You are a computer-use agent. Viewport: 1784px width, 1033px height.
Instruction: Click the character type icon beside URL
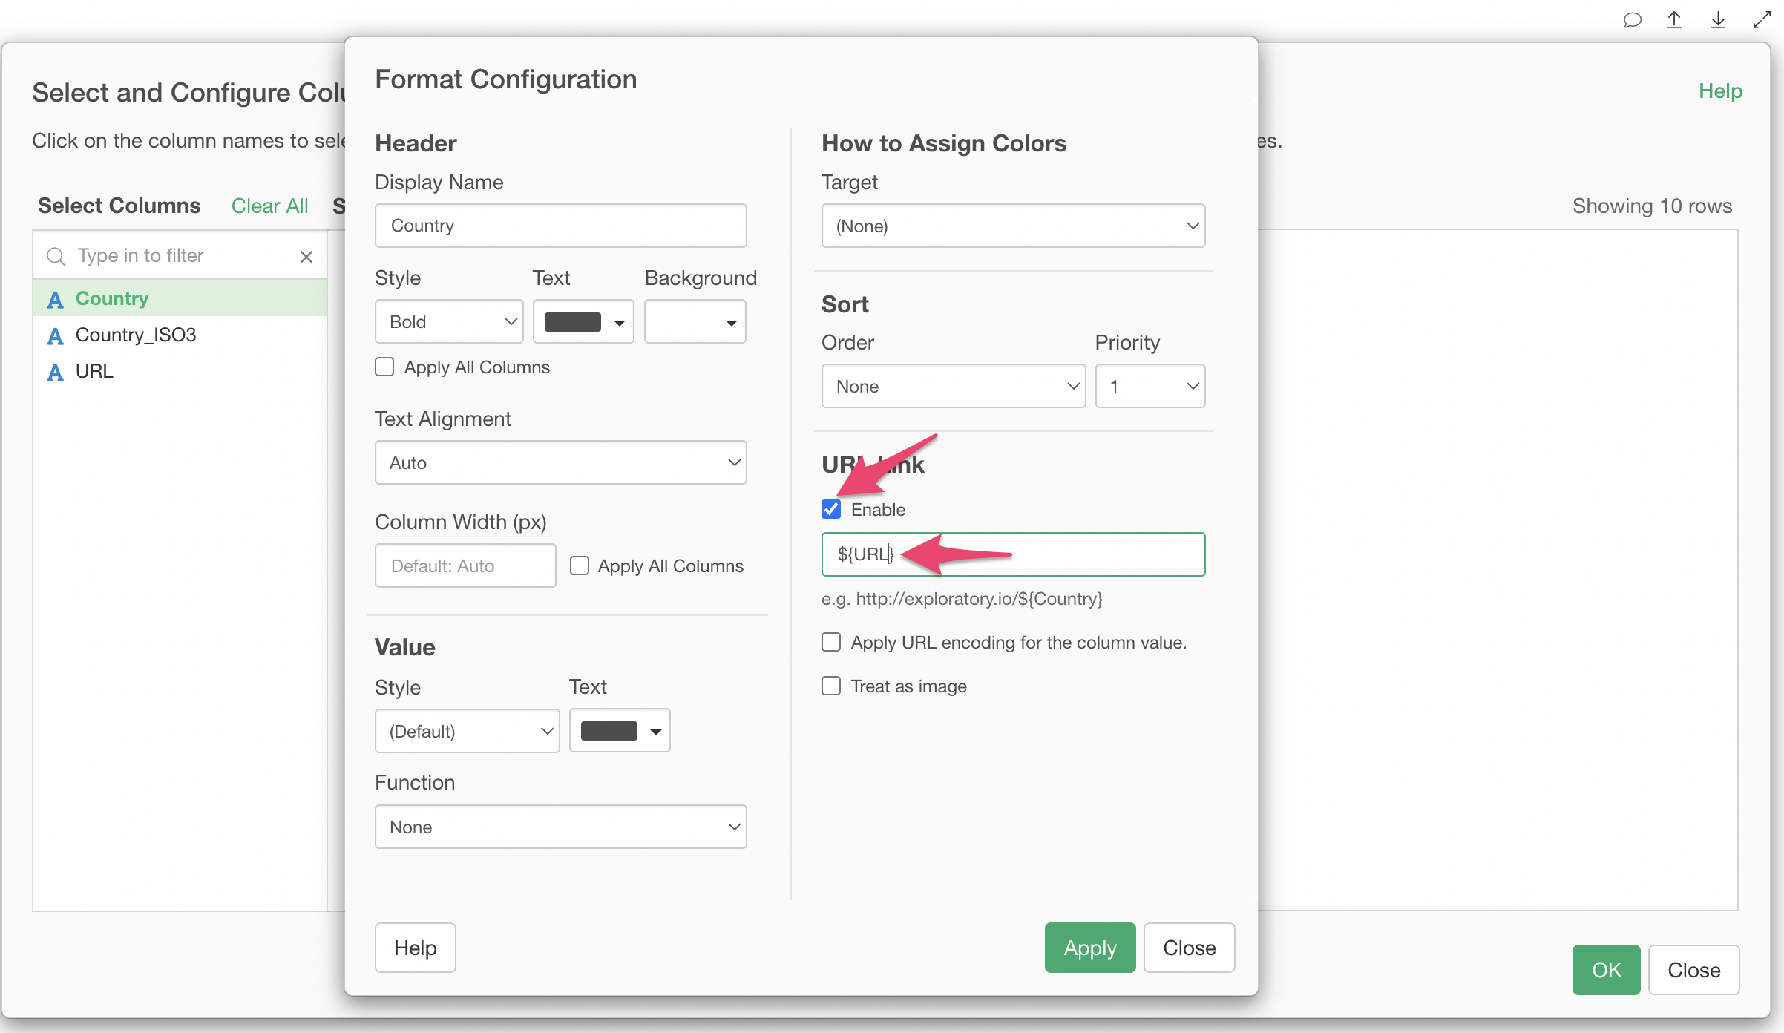pyautogui.click(x=55, y=372)
